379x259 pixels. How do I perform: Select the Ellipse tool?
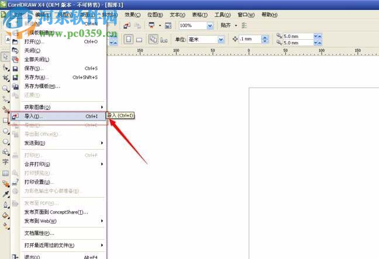[5, 131]
